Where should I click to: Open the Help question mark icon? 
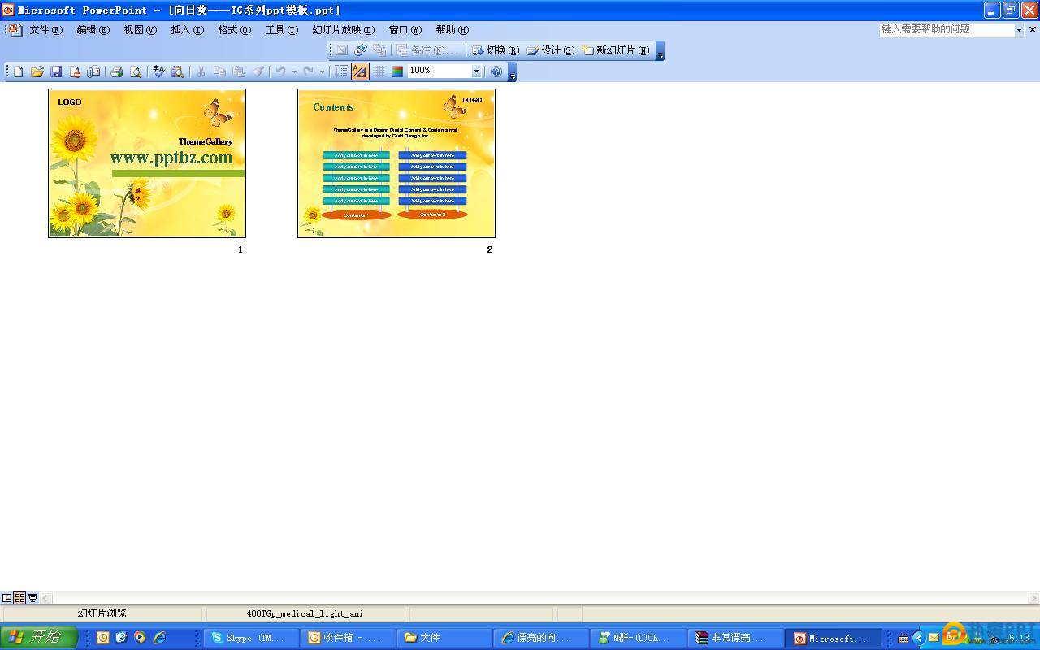[496, 71]
